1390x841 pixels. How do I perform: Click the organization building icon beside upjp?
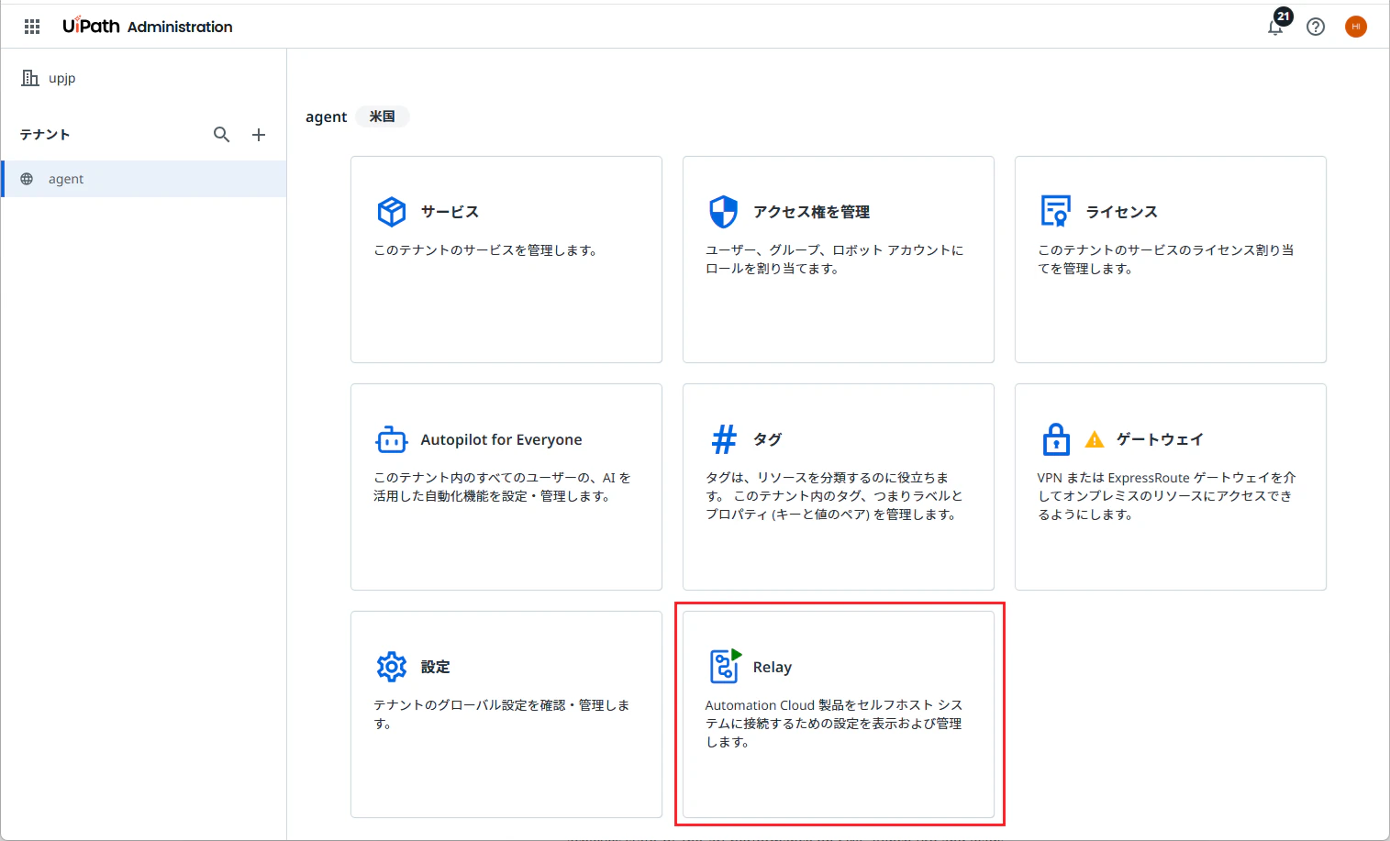[30, 78]
